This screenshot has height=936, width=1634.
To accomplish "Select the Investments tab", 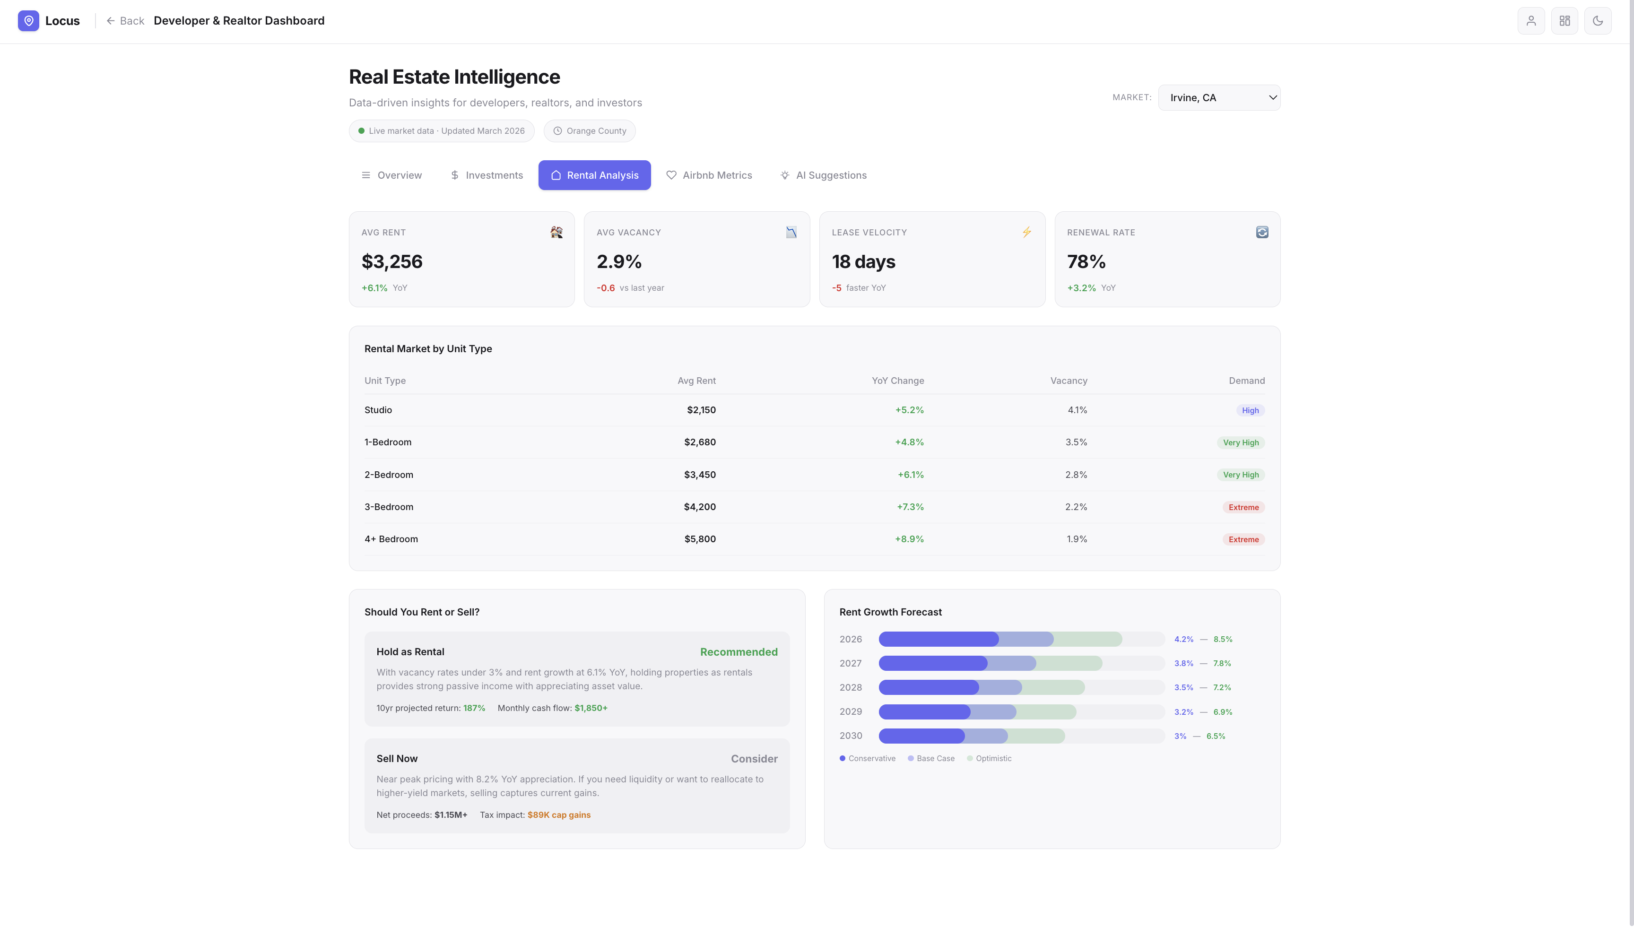I will [x=486, y=175].
